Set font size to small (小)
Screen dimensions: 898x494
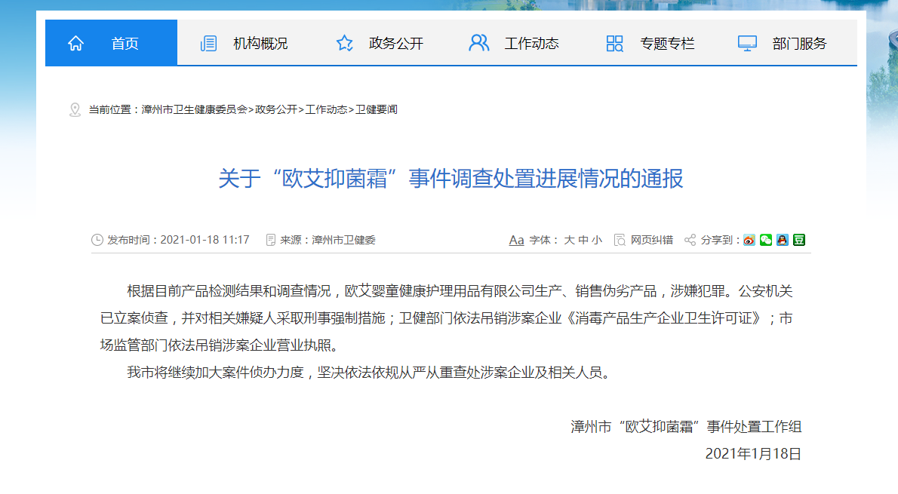[597, 240]
